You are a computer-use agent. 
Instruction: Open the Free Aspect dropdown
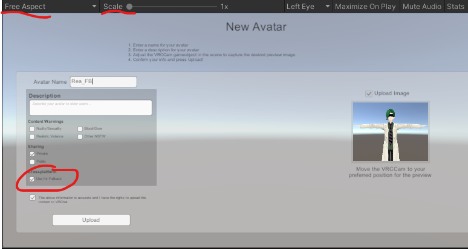pyautogui.click(x=50, y=6)
